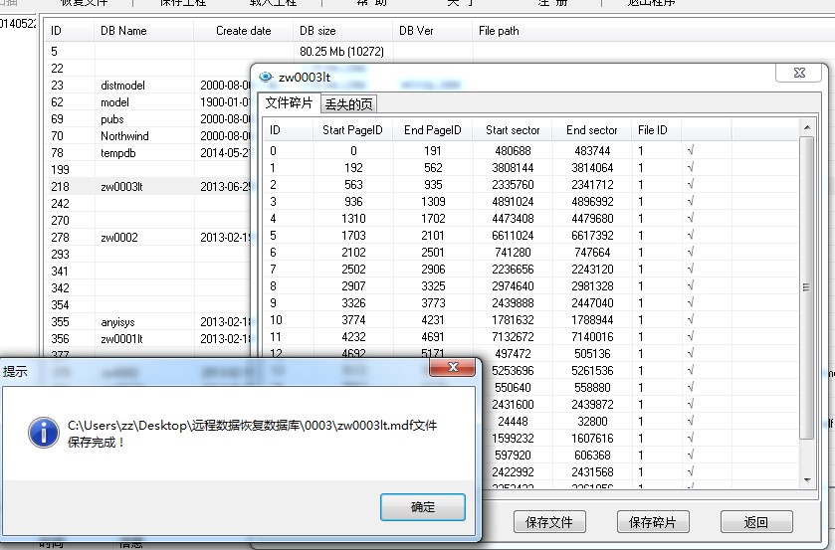The image size is (835, 550).
Task: Click start sector value 480688
Action: tap(513, 150)
